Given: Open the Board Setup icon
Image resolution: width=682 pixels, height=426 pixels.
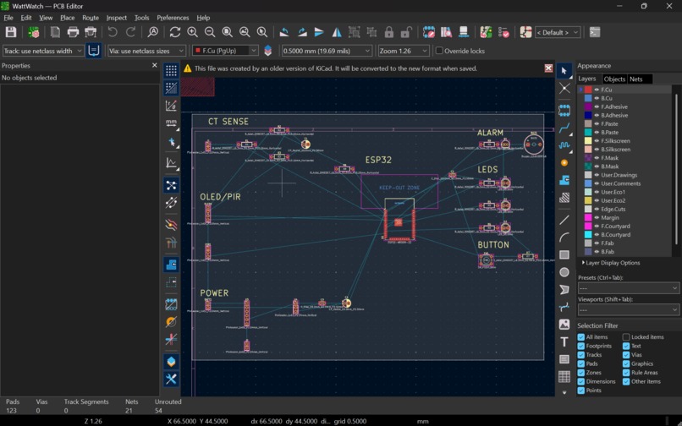Looking at the screenshot, I should pyautogui.click(x=34, y=32).
